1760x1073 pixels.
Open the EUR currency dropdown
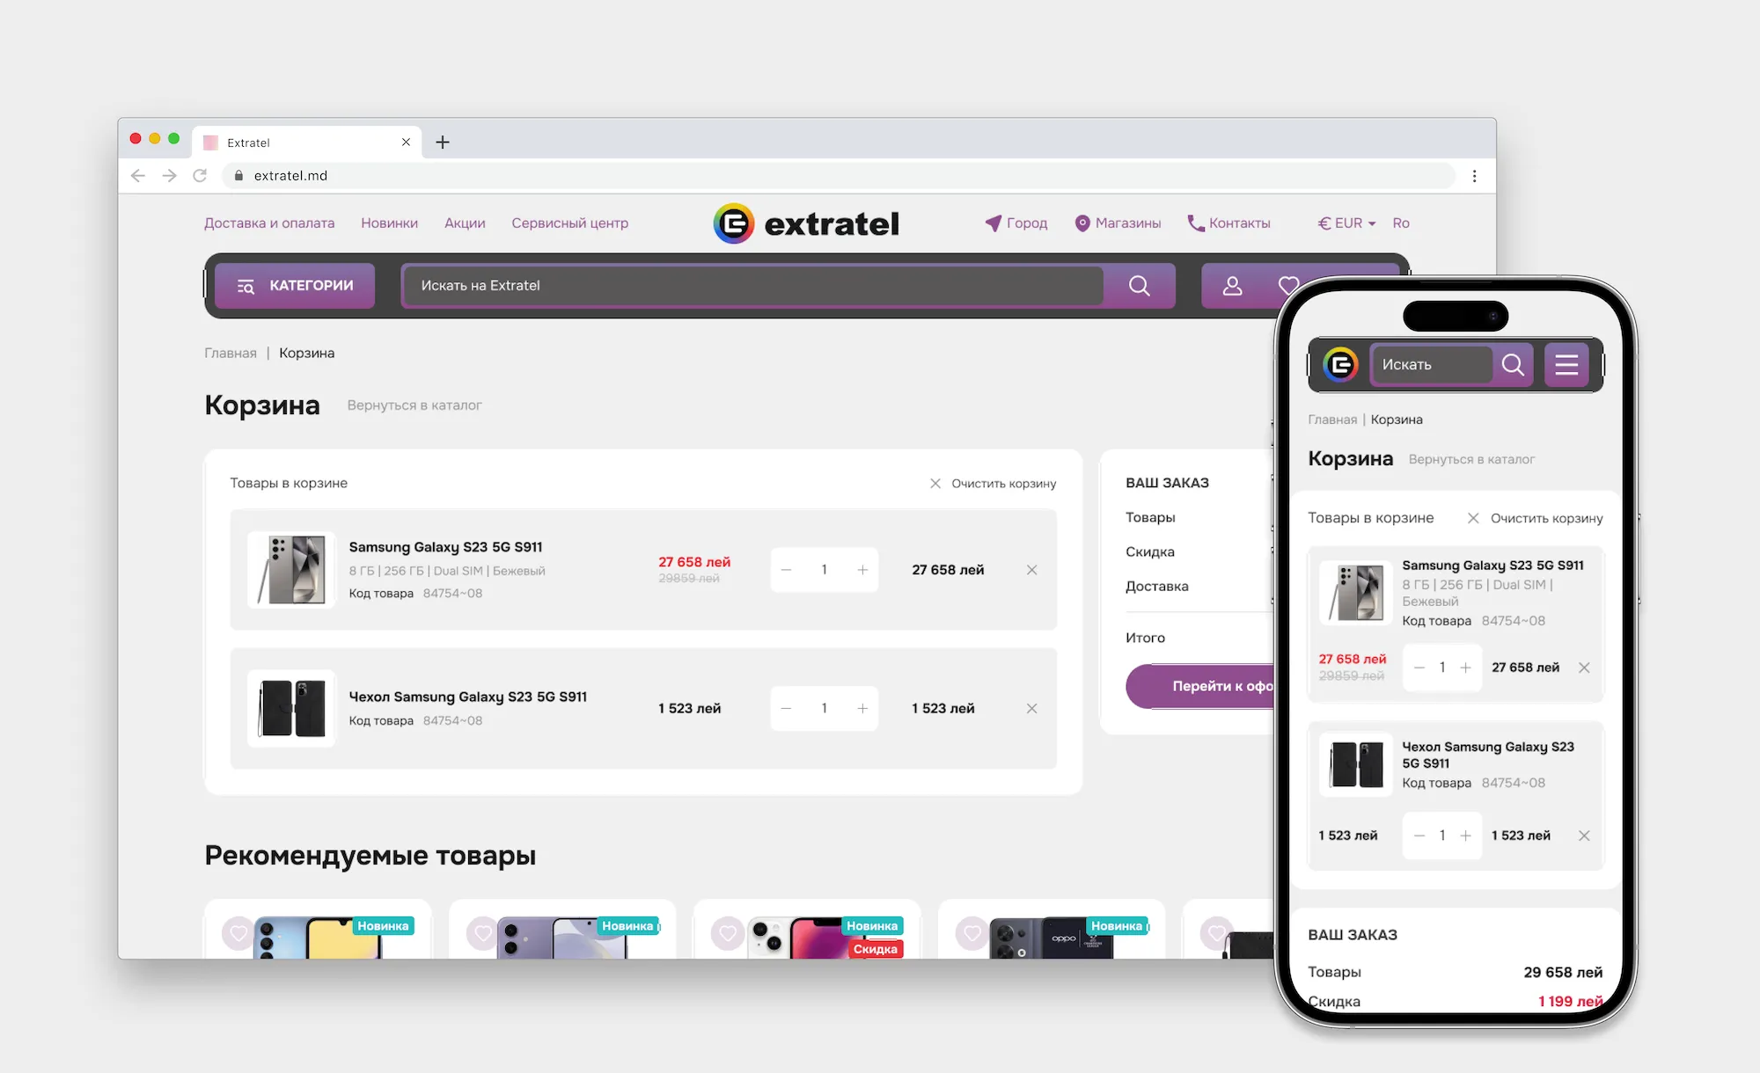tap(1346, 223)
